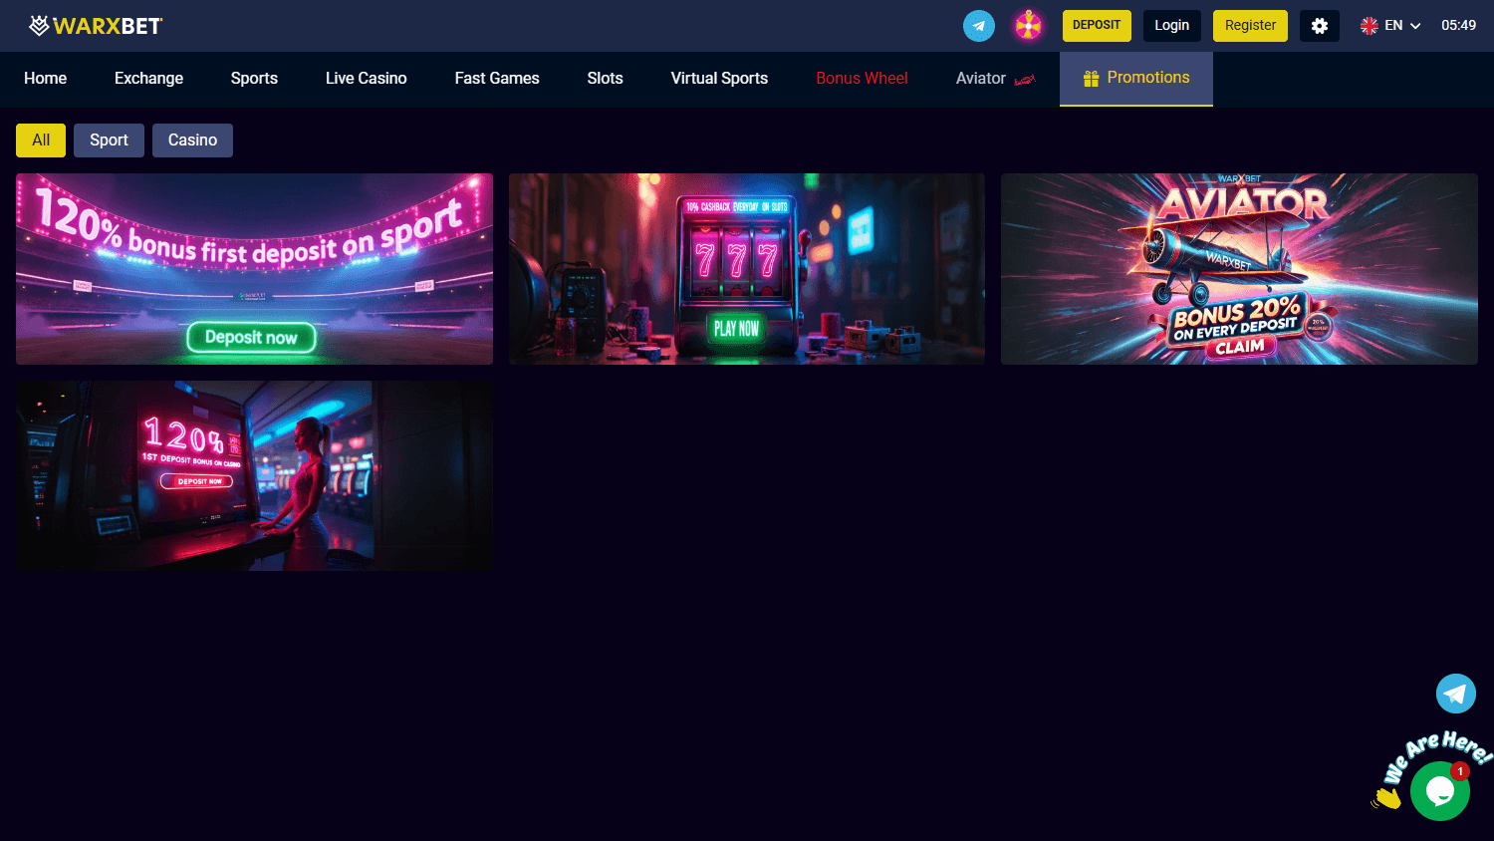Open the Slots menu item
This screenshot has width=1494, height=841.
coord(606,79)
